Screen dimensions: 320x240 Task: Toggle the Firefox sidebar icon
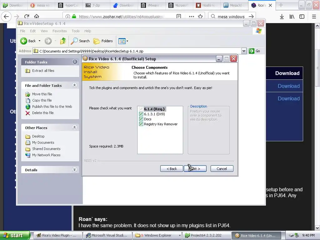pyautogui.click(x=302, y=17)
